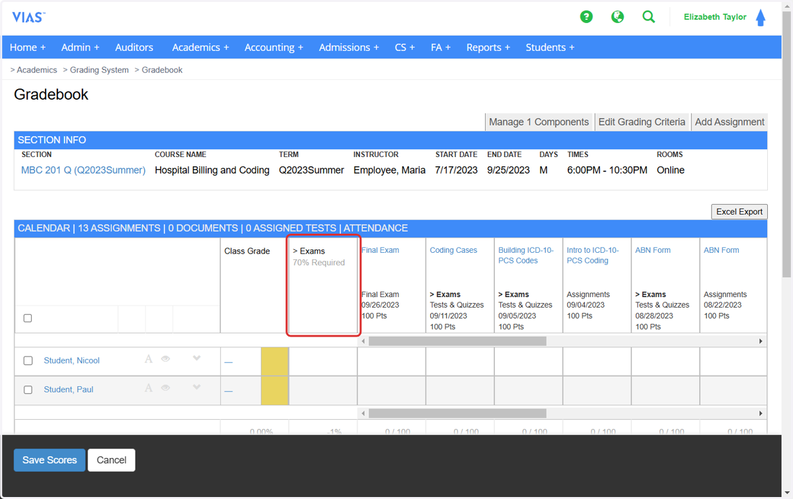Open the Admissions + menu
The height and width of the screenshot is (499, 793).
(349, 48)
